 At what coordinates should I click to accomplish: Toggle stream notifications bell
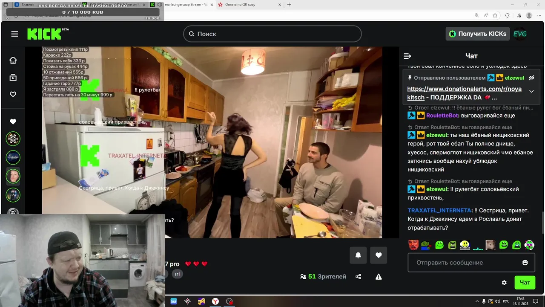click(358, 255)
